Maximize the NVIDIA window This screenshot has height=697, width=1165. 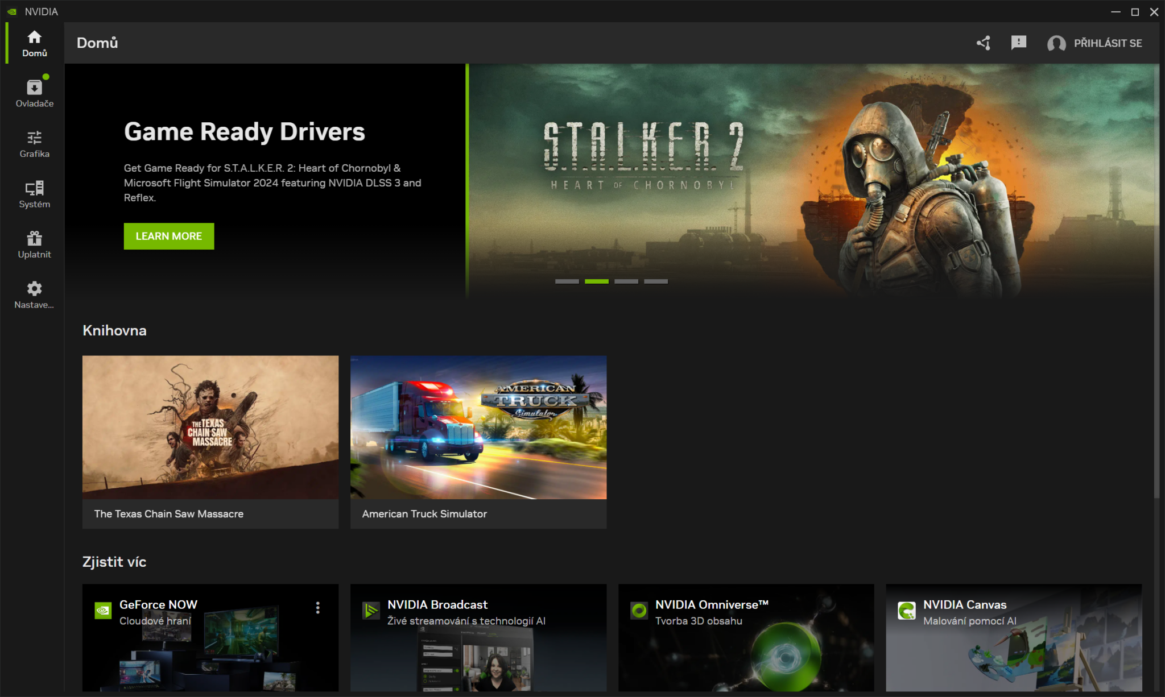(x=1135, y=11)
